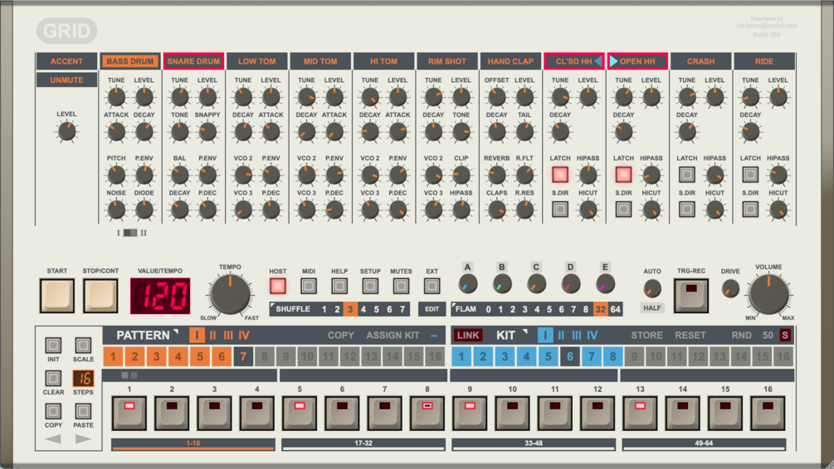
Task: Toggle step 1 pad
Action: point(129,413)
